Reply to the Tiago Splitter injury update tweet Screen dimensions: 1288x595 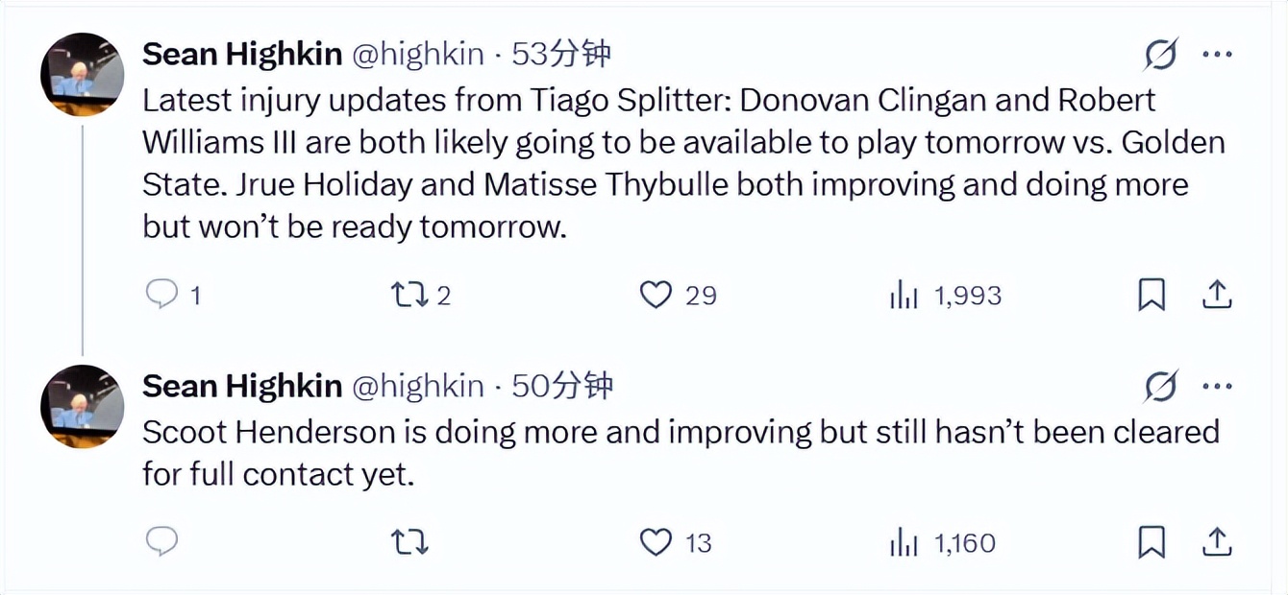point(161,295)
